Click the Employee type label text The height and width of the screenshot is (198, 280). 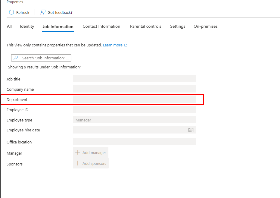19,120
